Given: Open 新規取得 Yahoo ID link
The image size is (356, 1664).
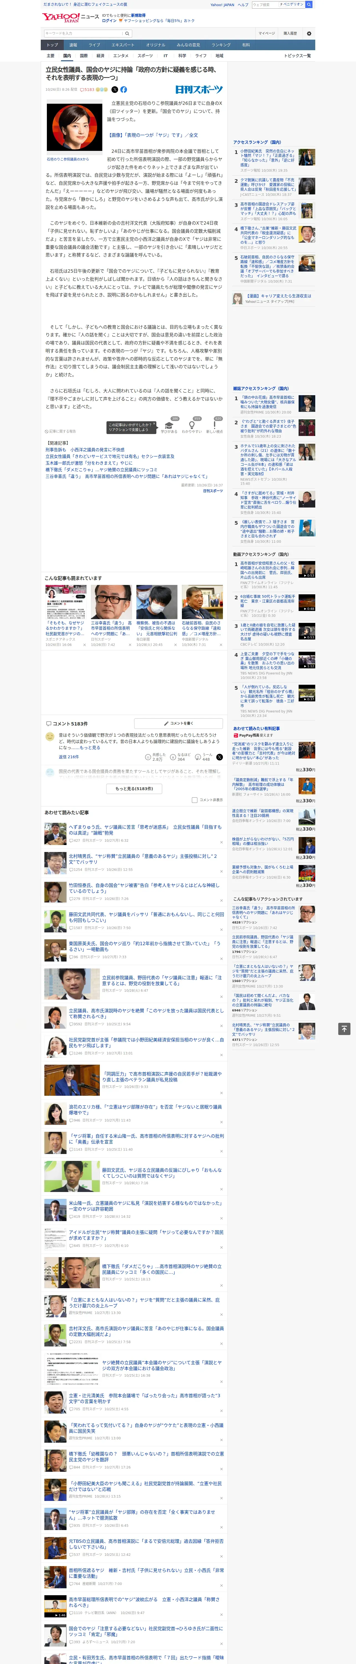Looking at the screenshot, I should coord(138,15).
